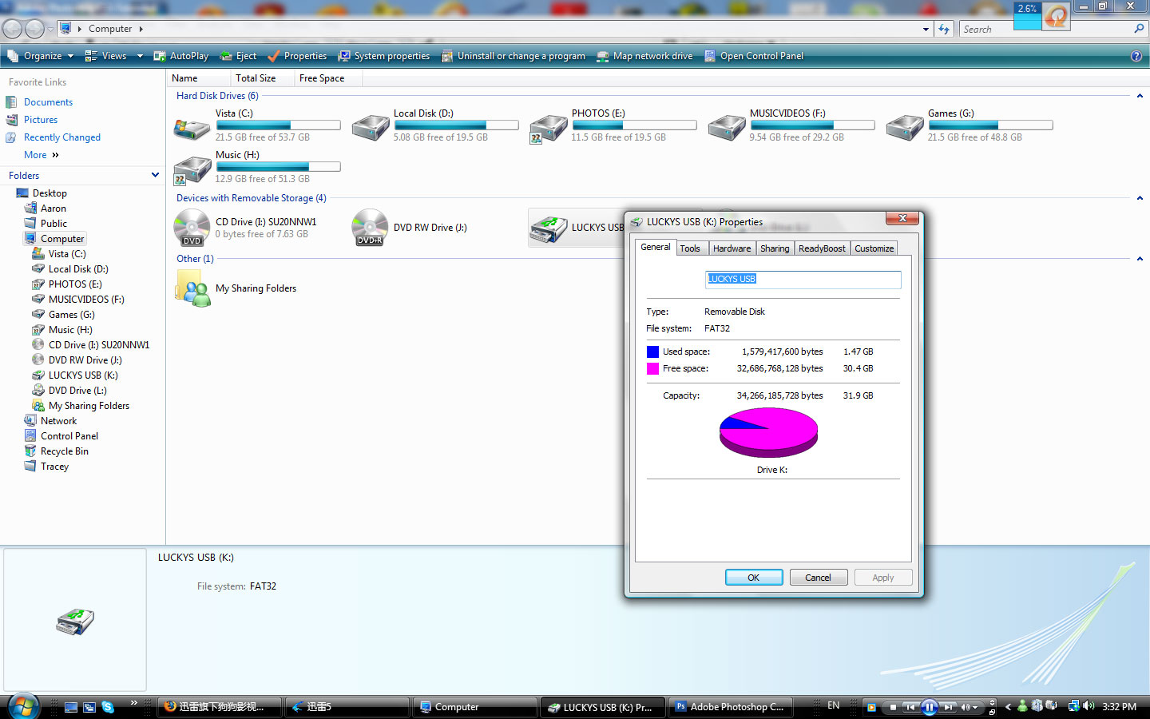
Task: Click the system tray network icon
Action: (x=1073, y=706)
